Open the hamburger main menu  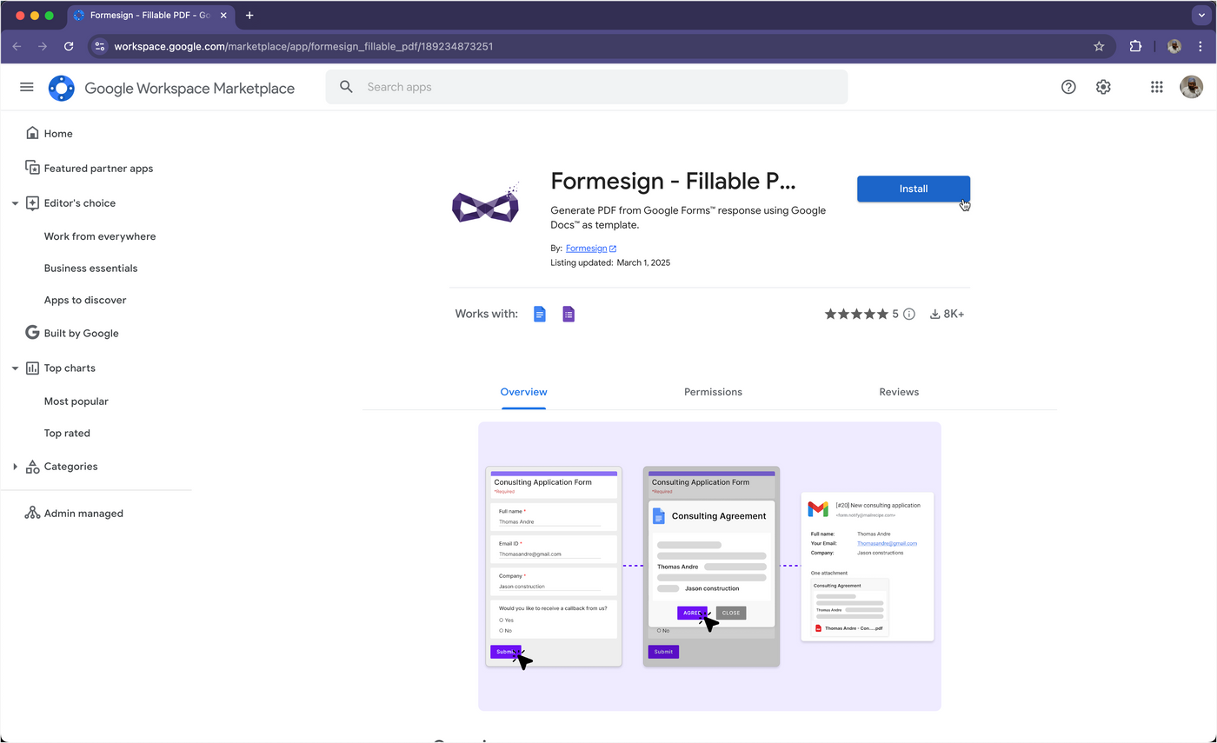coord(26,87)
